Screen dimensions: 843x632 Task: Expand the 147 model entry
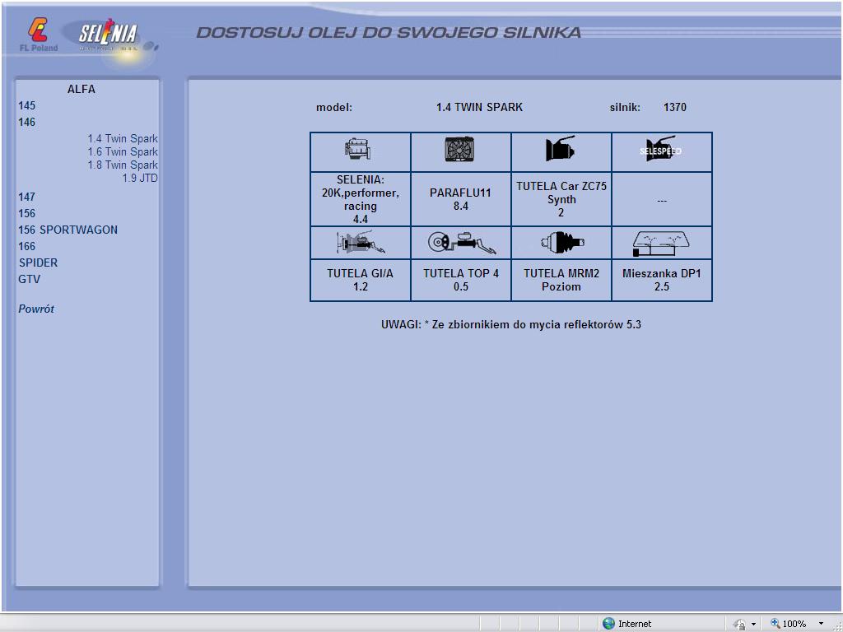pyautogui.click(x=27, y=197)
